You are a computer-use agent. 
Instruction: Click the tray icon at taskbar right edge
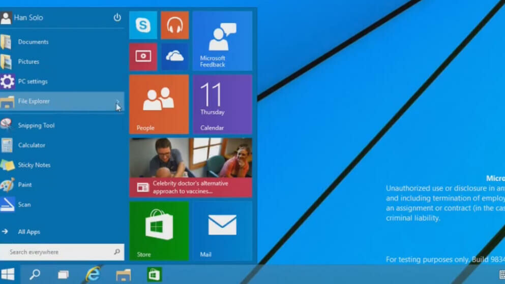502,274
